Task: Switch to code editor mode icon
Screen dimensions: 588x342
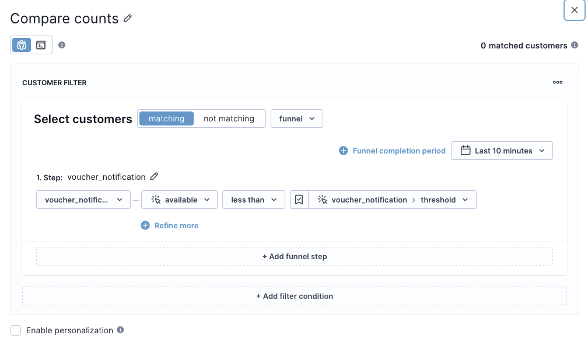Action: point(41,45)
